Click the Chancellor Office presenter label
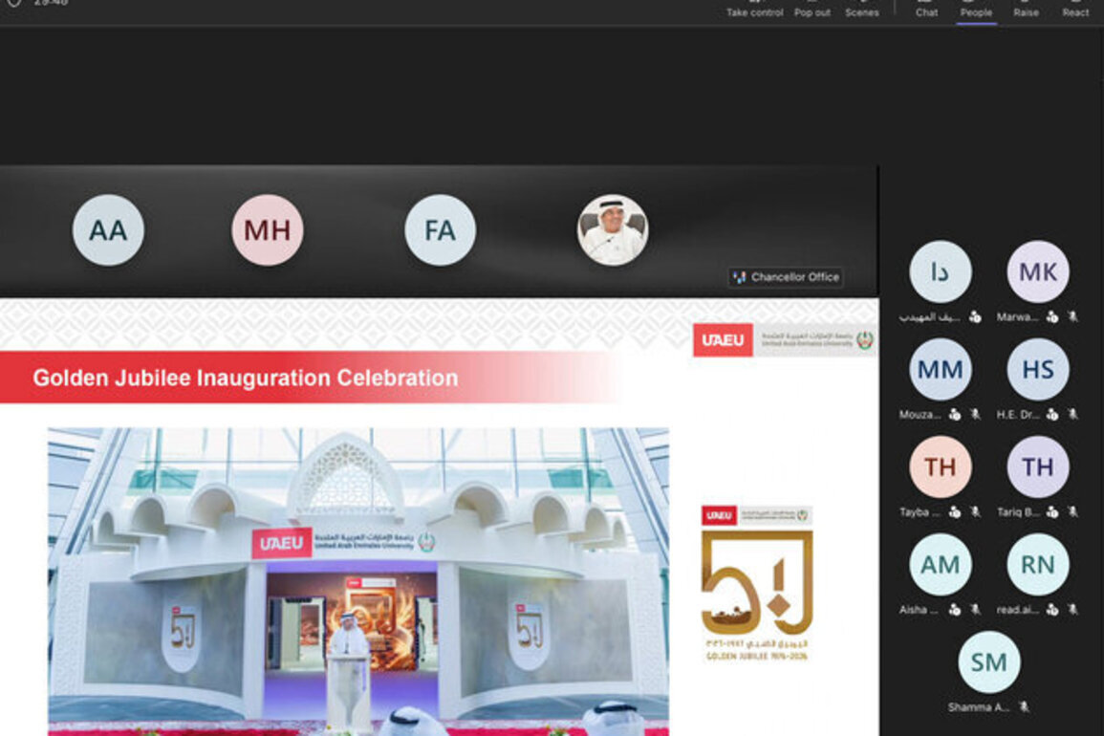Image resolution: width=1104 pixels, height=736 pixels. [x=786, y=277]
